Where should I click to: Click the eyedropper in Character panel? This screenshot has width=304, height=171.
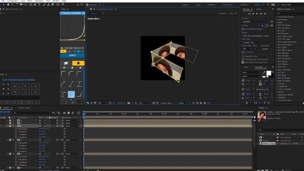pyautogui.click(x=264, y=73)
